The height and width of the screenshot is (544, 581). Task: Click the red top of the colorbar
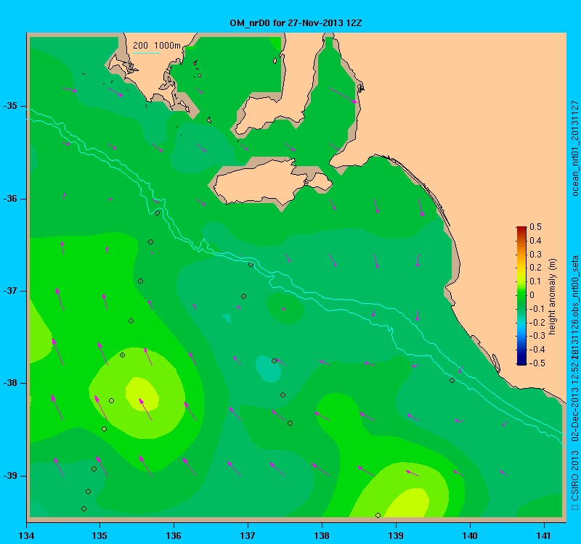click(521, 228)
